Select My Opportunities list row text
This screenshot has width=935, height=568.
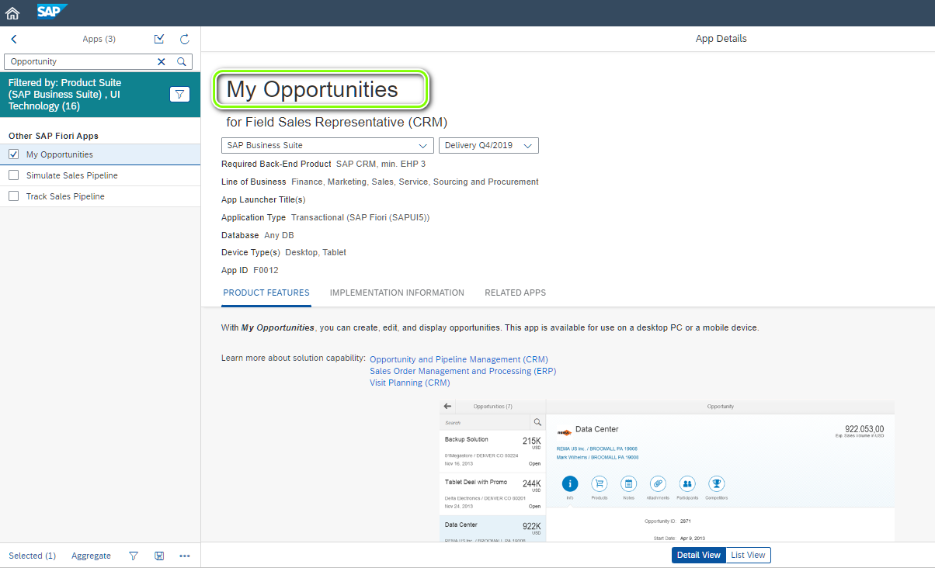coord(60,154)
